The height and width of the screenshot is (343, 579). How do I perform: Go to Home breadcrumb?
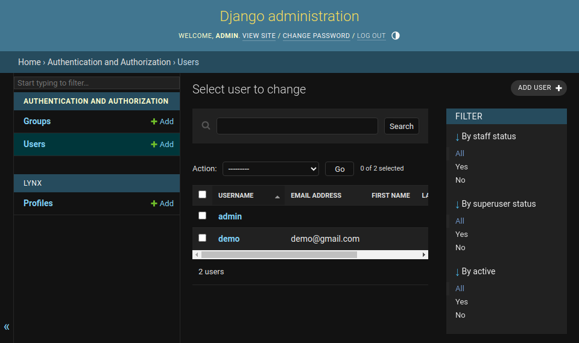coord(30,62)
